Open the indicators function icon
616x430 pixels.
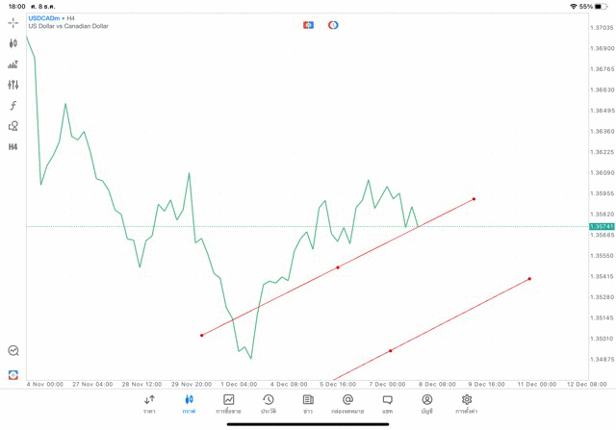click(13, 106)
